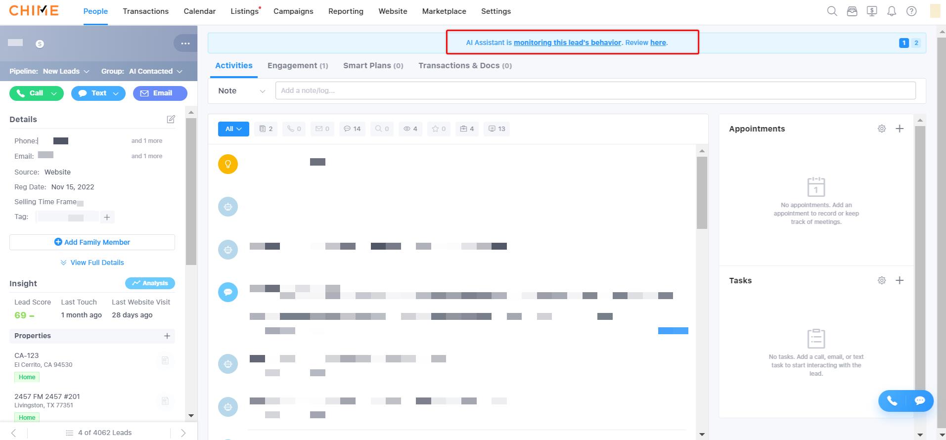This screenshot has height=440, width=946.
Task: Go to next lead arrow
Action: pyautogui.click(x=183, y=433)
